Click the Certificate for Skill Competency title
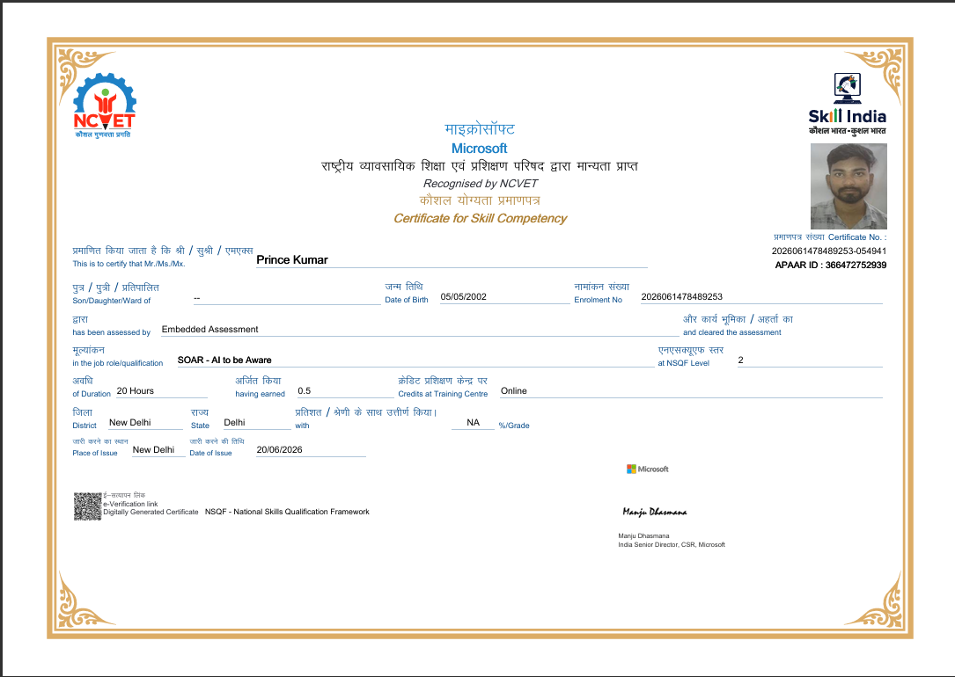 tap(480, 218)
